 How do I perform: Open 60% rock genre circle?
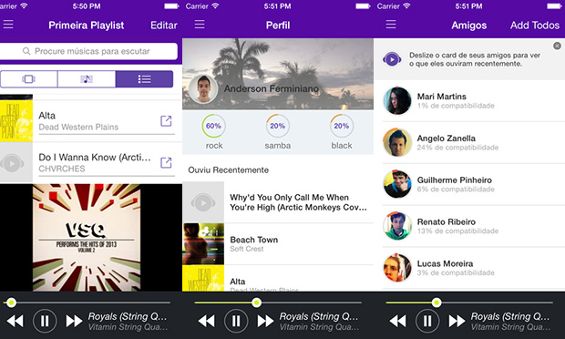213,126
